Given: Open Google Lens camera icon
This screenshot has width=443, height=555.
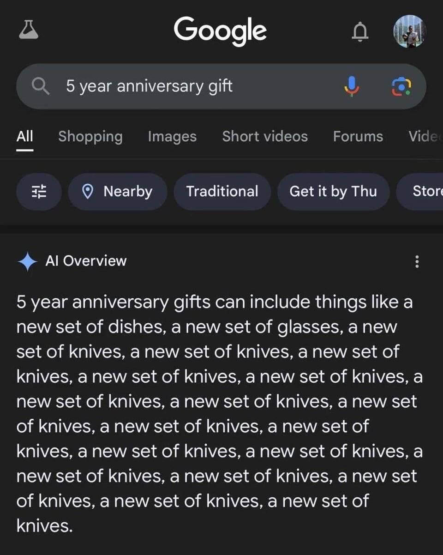Looking at the screenshot, I should [401, 86].
